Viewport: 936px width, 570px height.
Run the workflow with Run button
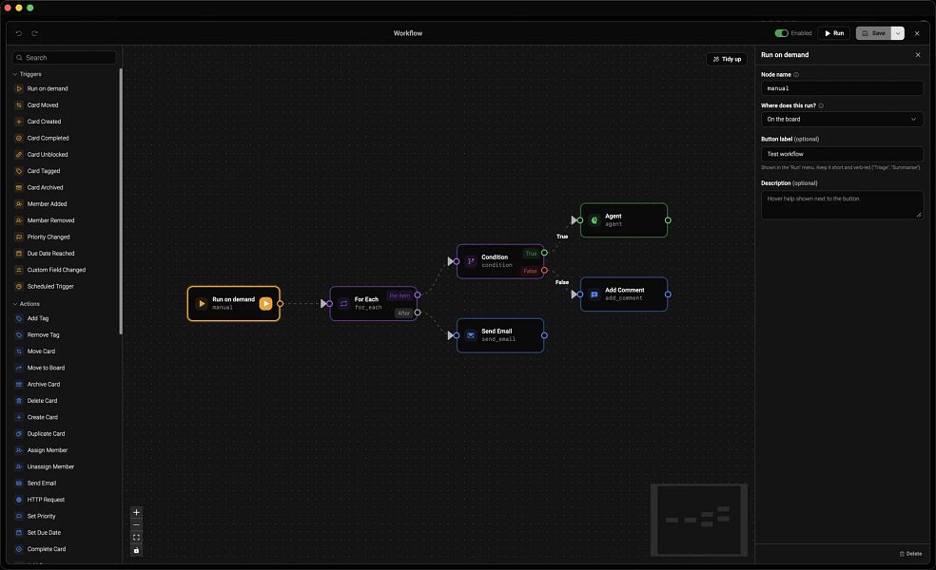(x=834, y=33)
